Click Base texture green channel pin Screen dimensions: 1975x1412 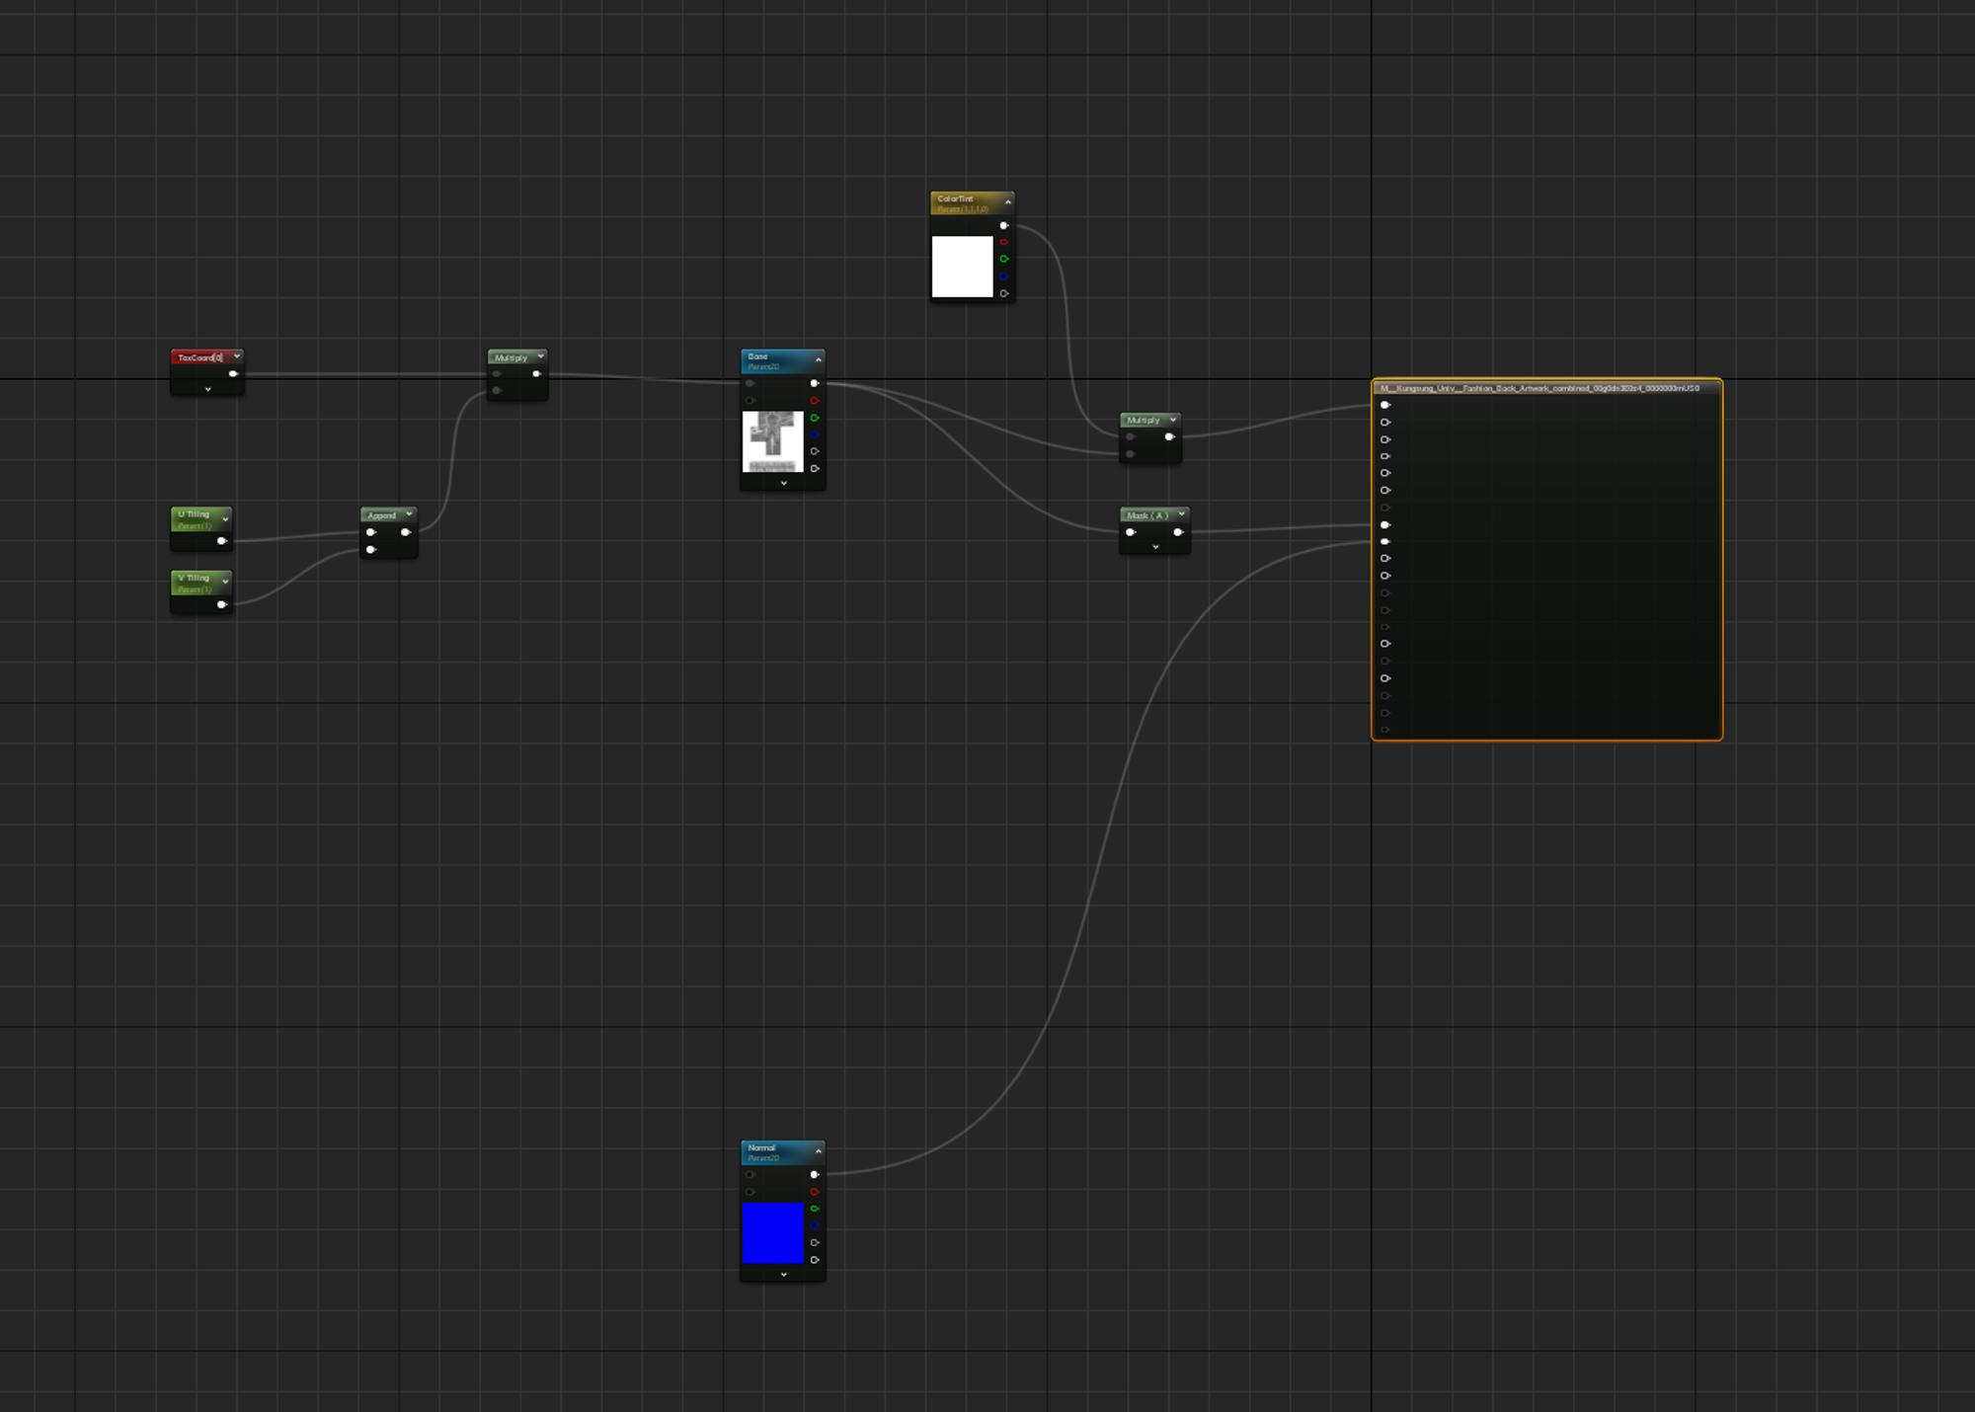815,418
